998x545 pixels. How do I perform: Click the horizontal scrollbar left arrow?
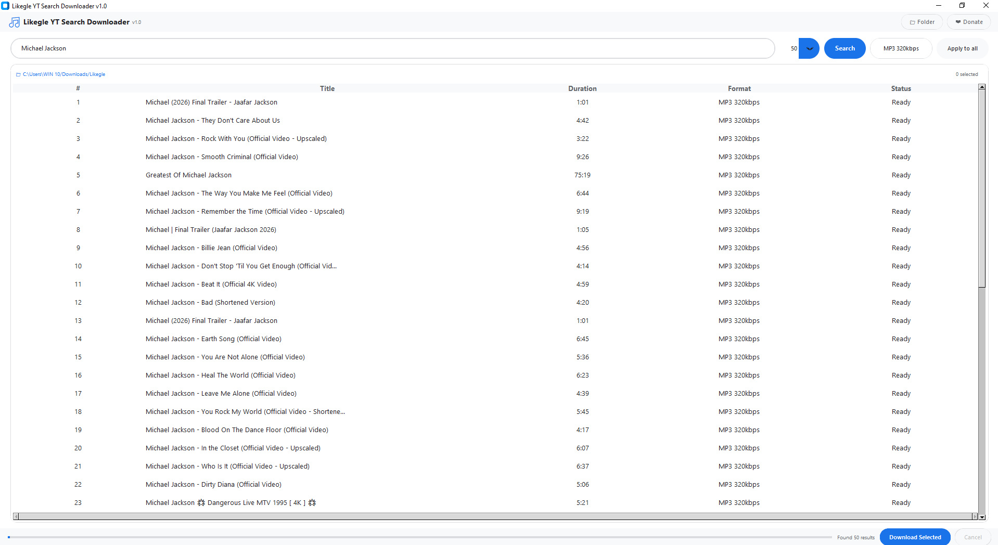[16, 516]
